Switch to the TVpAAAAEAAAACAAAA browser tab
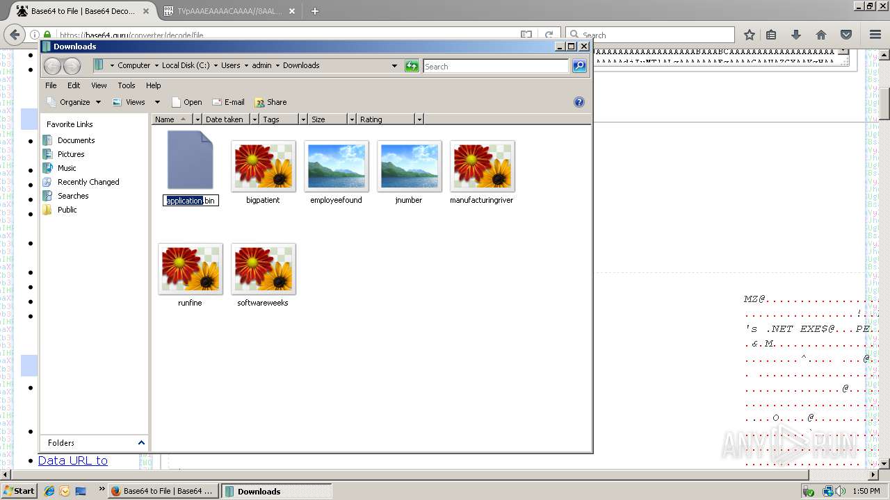890x500 pixels. (x=229, y=11)
